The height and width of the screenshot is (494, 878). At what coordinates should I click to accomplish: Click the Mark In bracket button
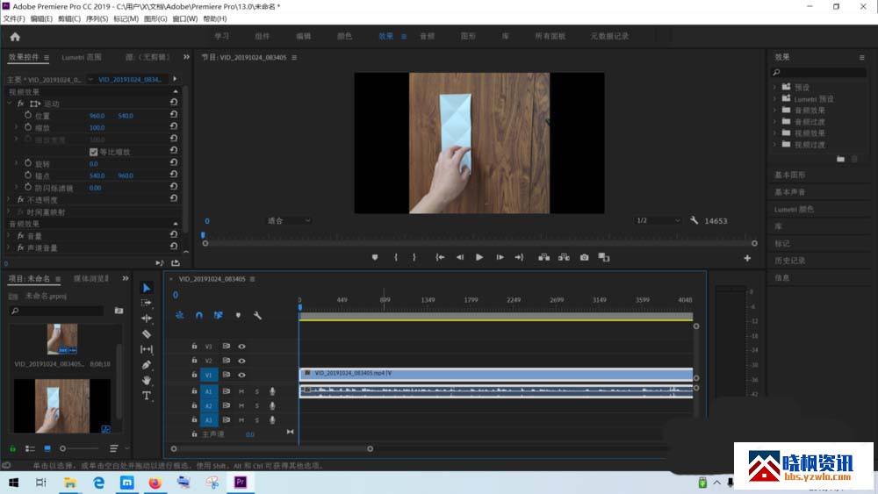point(395,257)
